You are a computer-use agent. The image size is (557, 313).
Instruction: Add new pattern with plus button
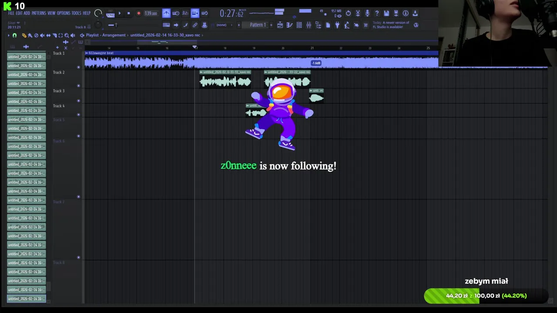271,25
